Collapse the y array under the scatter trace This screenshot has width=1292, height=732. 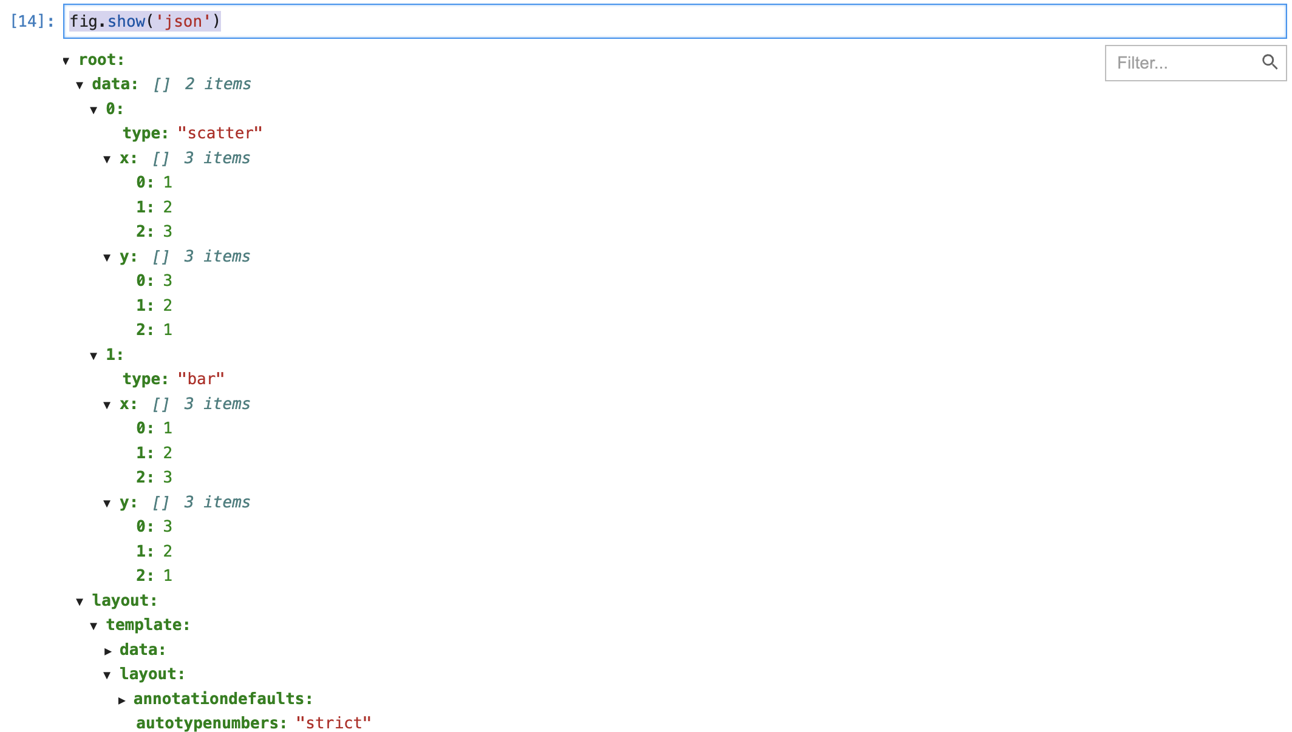click(x=107, y=257)
